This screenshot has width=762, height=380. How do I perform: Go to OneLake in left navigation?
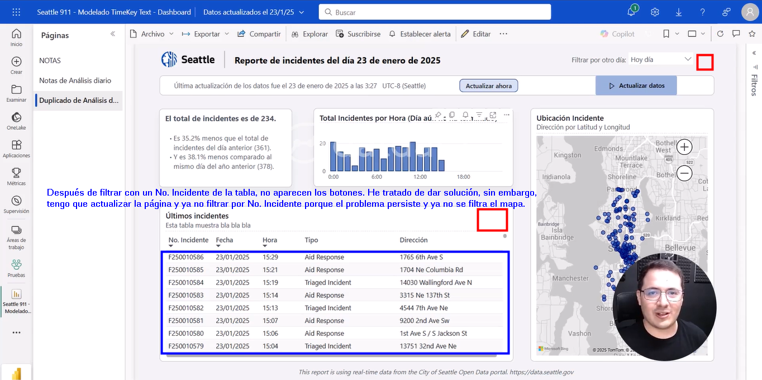(x=16, y=121)
